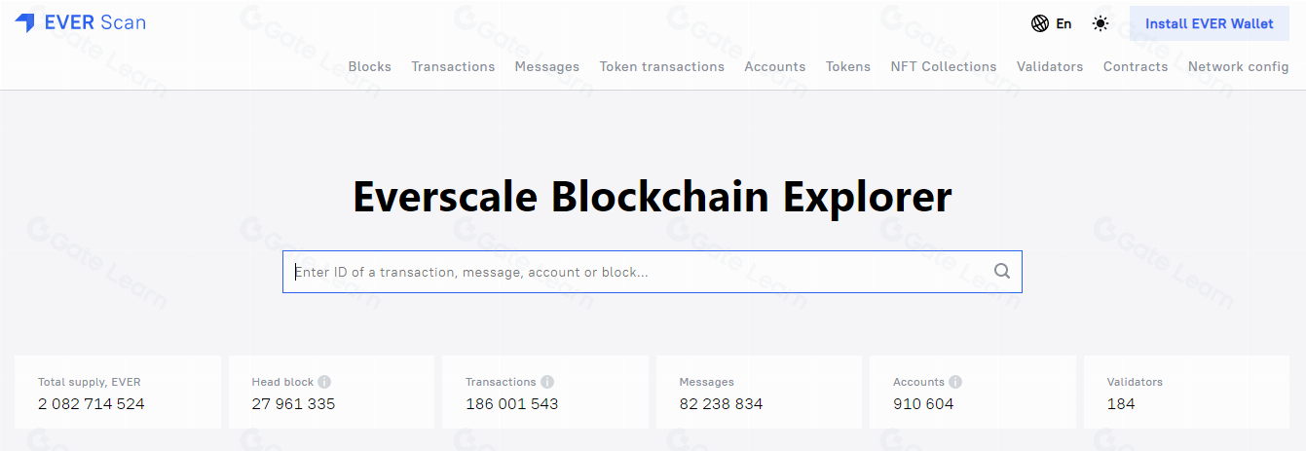Select Token transactions in the nav bar
Image resolution: width=1306 pixels, height=451 pixels.
click(662, 66)
